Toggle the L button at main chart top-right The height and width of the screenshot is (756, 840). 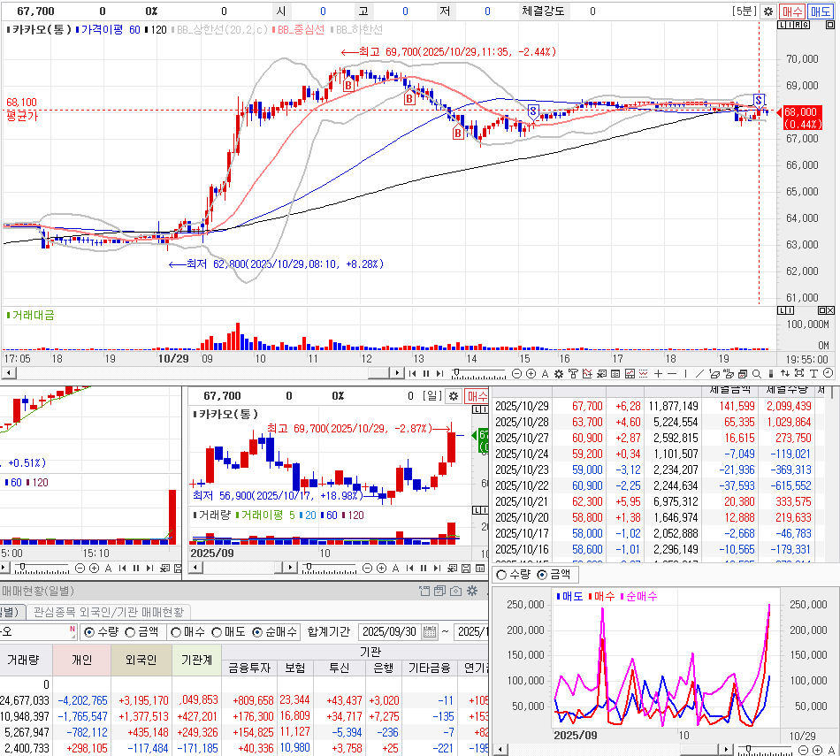click(781, 25)
